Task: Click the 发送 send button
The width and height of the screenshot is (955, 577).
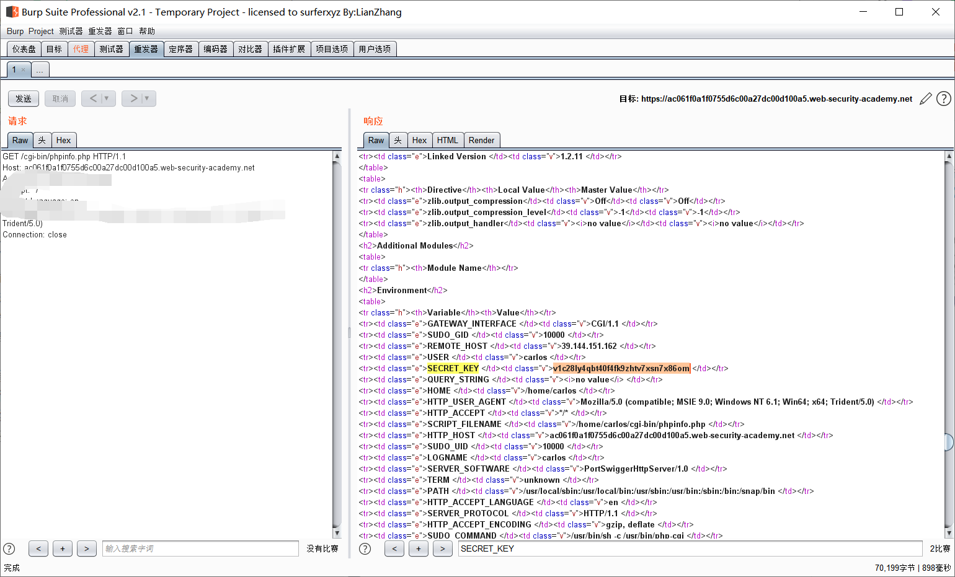Action: pyautogui.click(x=24, y=99)
